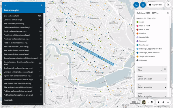Select the Bike collisions (annual avg.) row
The width and height of the screenshot is (173, 108).
coord(22,24)
